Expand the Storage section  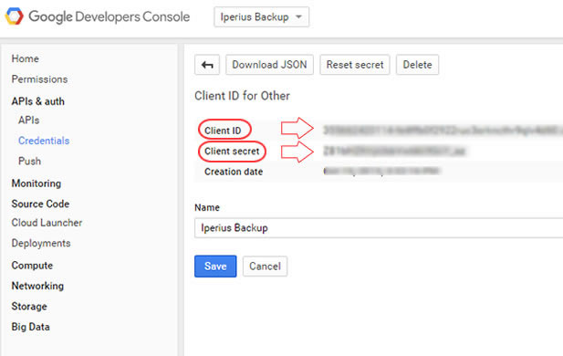[x=29, y=307]
